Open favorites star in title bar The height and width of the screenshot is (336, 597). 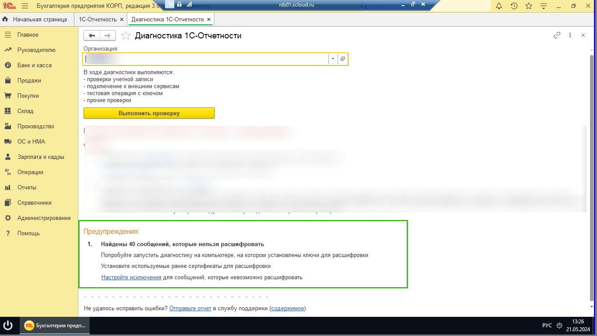pyautogui.click(x=529, y=6)
